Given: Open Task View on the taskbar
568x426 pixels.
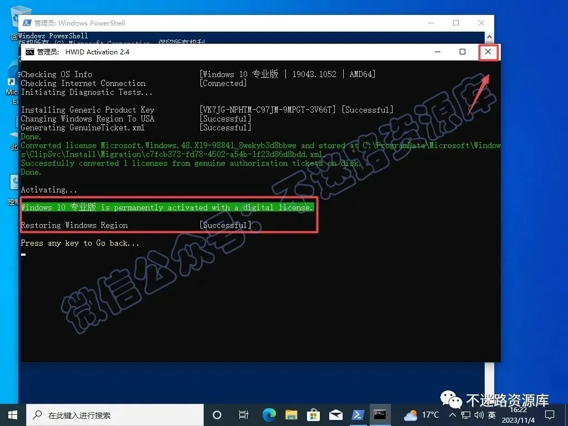Looking at the screenshot, I should [243, 415].
